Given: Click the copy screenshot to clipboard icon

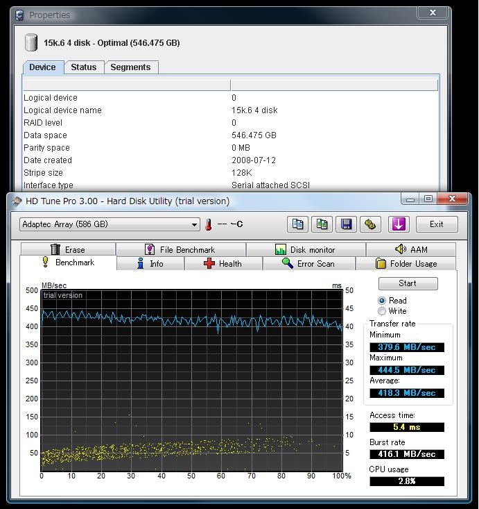Looking at the screenshot, I should point(322,224).
